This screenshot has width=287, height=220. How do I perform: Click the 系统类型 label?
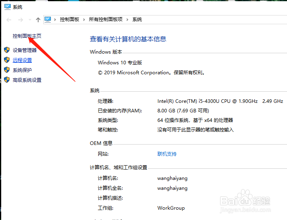(x=108, y=120)
